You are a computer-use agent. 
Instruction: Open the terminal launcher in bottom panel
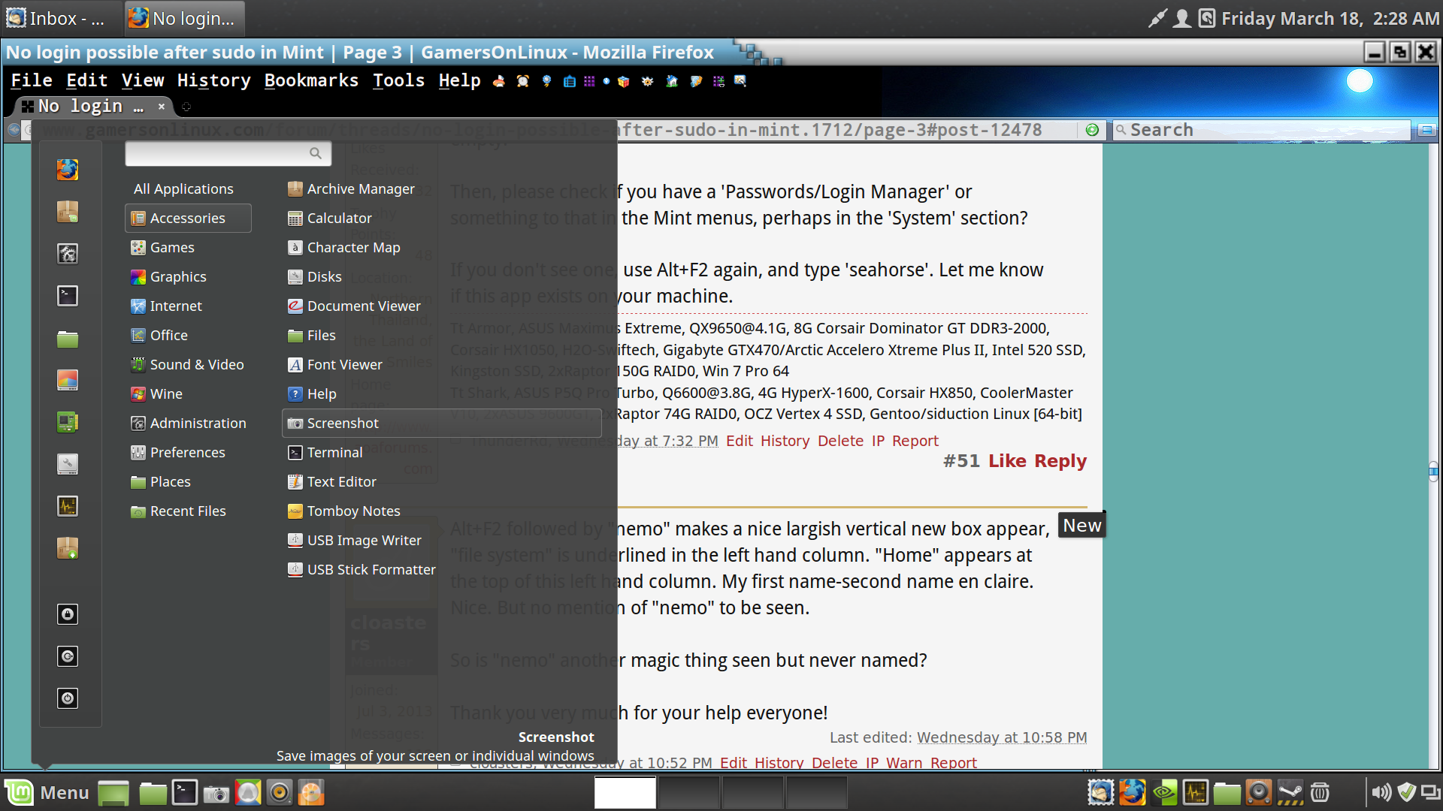pyautogui.click(x=184, y=792)
